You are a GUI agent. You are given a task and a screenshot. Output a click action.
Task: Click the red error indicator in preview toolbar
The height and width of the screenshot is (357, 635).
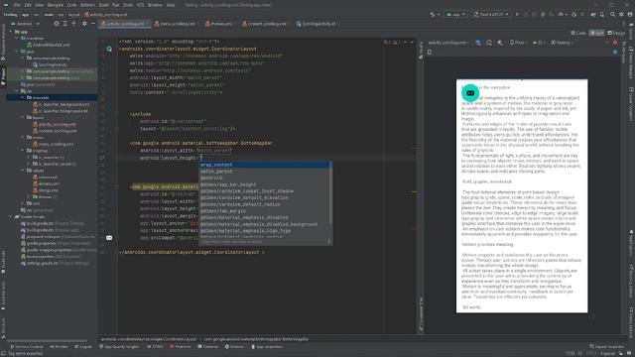(x=615, y=43)
